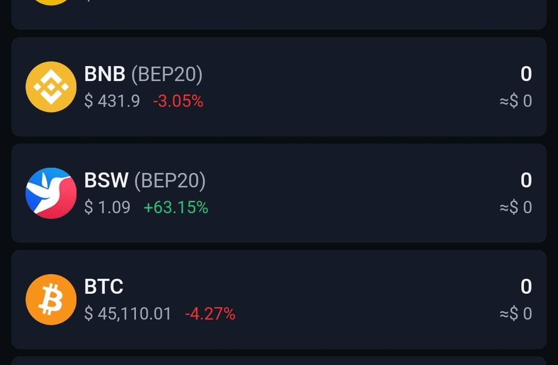Tap the BNB ≈$ 0 fiat value
558x365 pixels.
tap(516, 101)
